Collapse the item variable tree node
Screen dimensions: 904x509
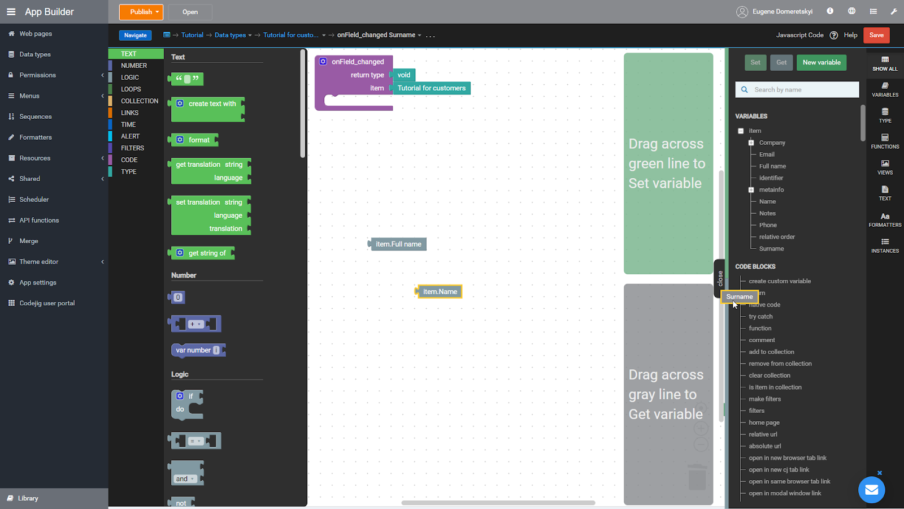pyautogui.click(x=741, y=131)
